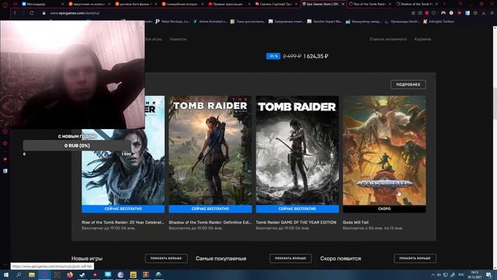Click the heart bookmark icon in the address bar
The height and width of the screenshot is (280, 497).
pos(433,13)
